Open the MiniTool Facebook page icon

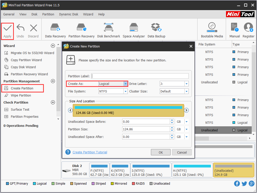tap(237, 183)
